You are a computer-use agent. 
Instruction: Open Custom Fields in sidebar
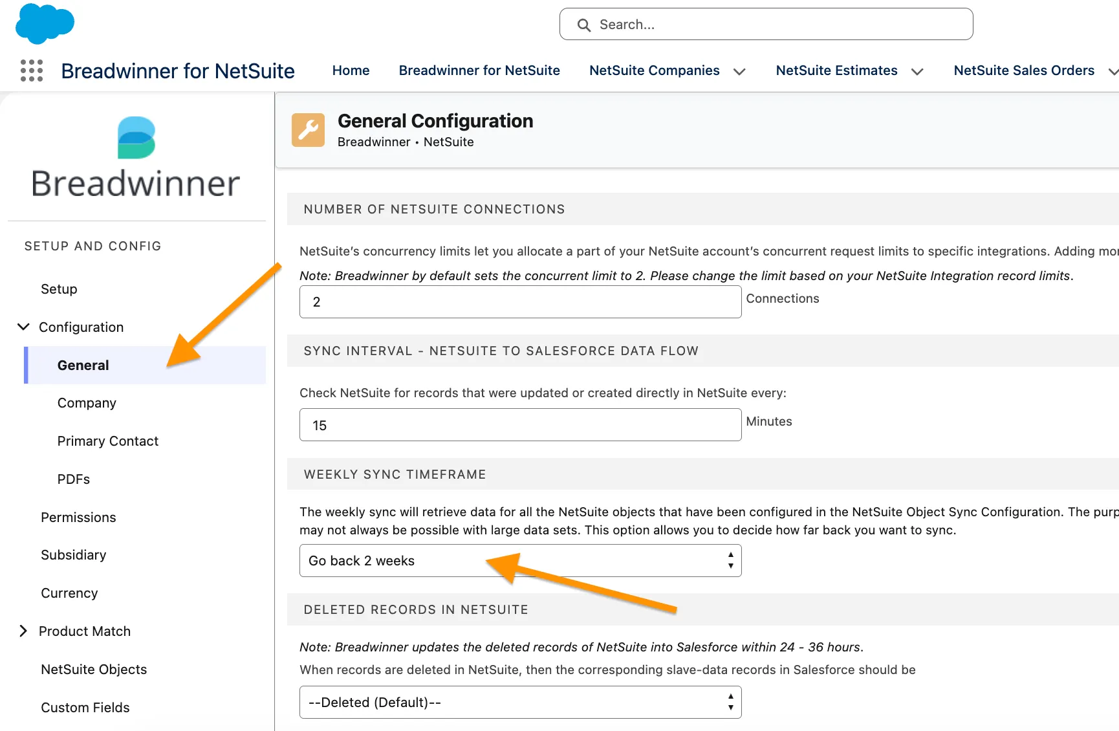(x=85, y=708)
